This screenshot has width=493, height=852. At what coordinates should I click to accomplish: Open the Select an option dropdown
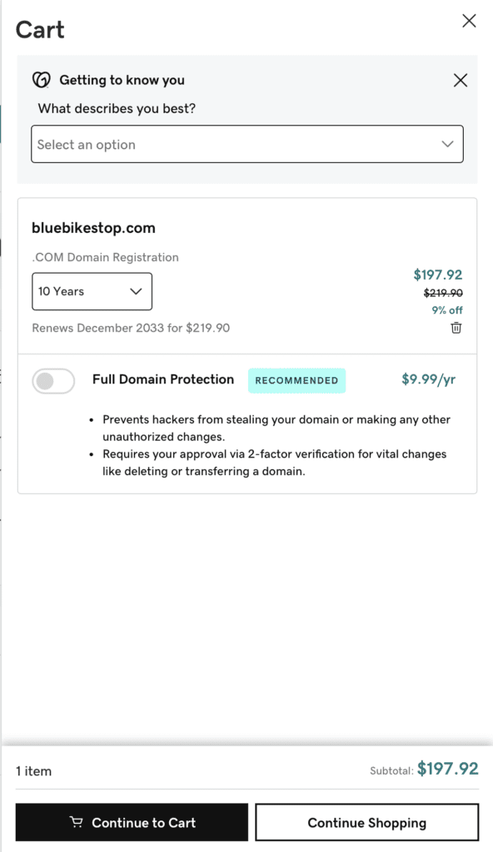(247, 144)
